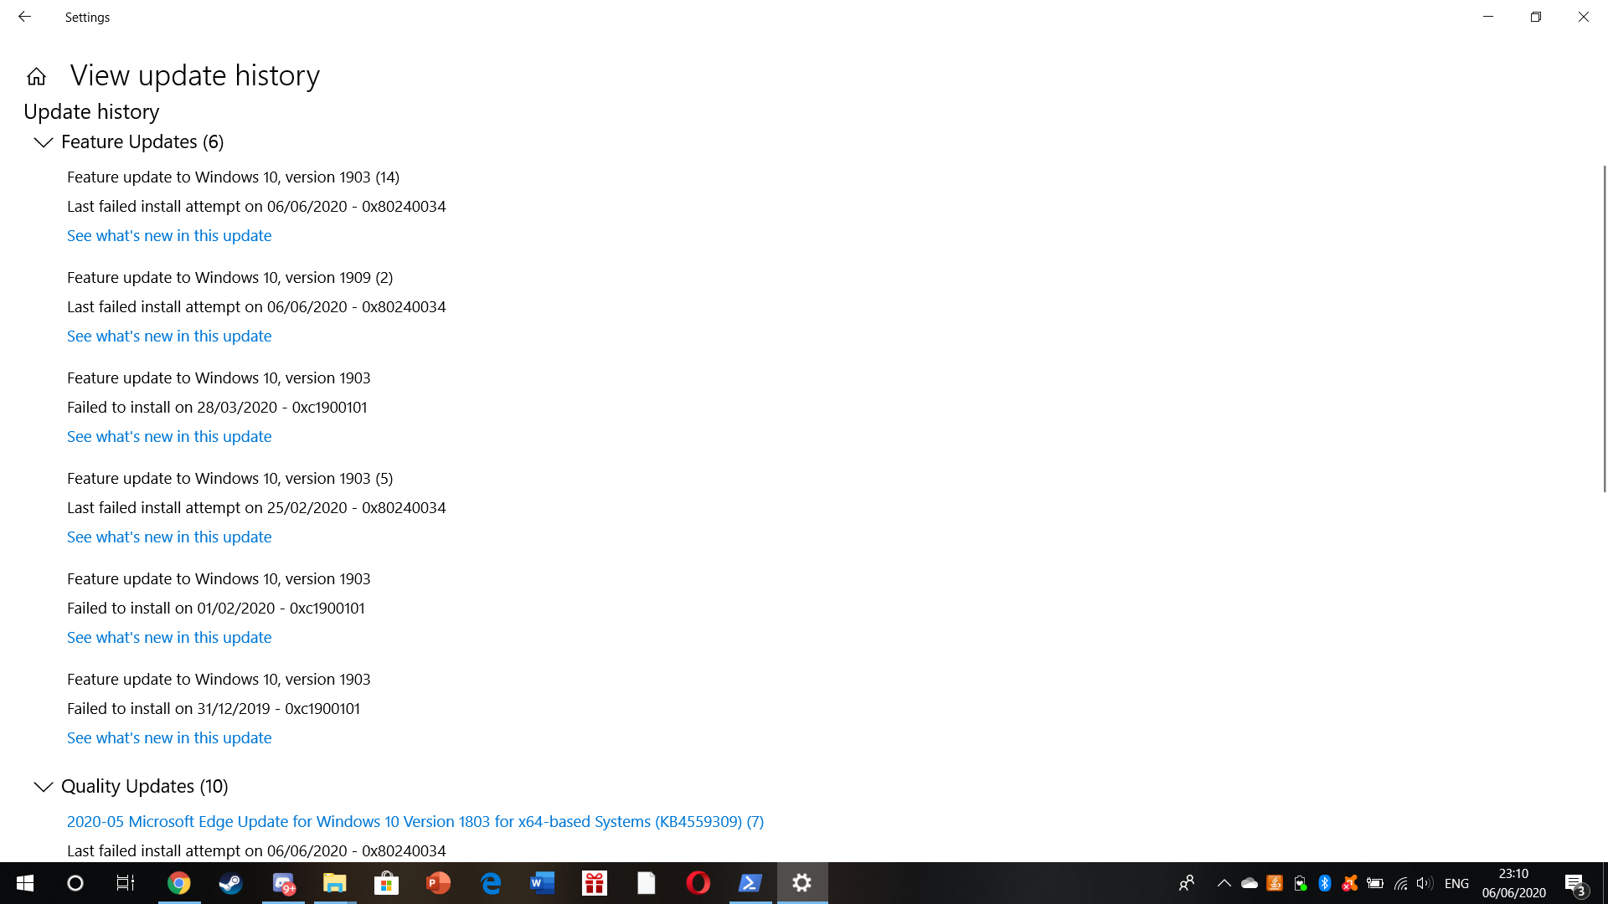Open 'See what's new' link under 28/03/2020 failure

click(169, 436)
